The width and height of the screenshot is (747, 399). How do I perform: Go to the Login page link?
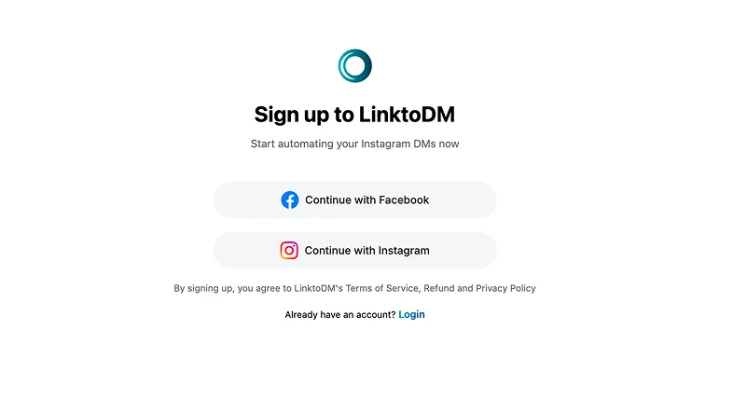tap(411, 314)
